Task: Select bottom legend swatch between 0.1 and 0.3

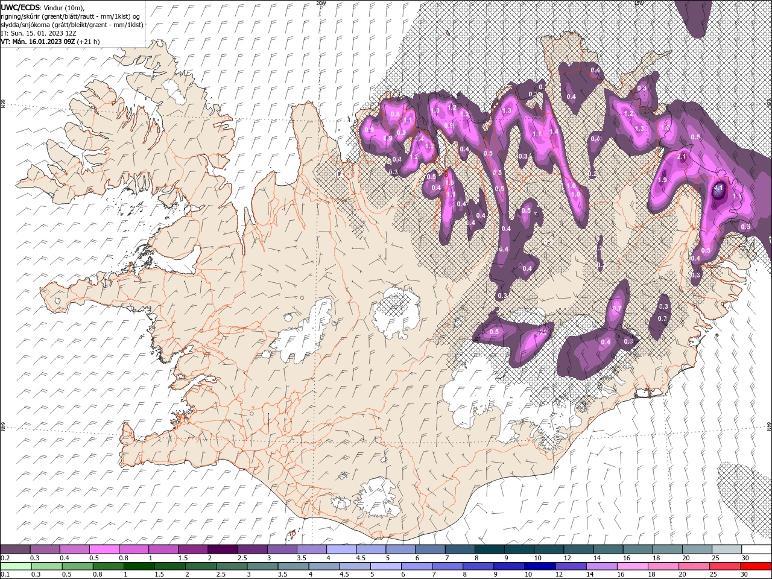Action: pyautogui.click(x=15, y=566)
